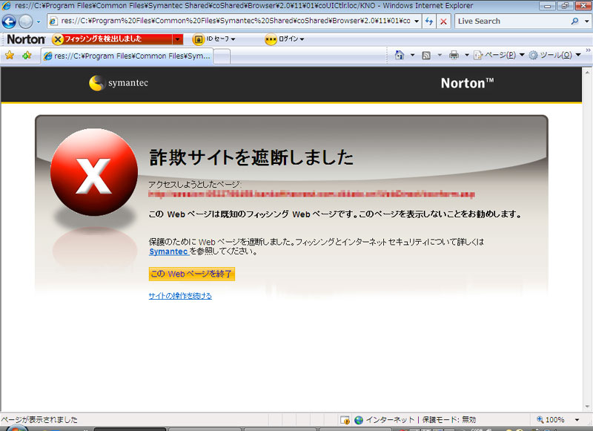The image size is (593, 431).
Task: Click the IE page icon in the title bar
Action: [7, 6]
